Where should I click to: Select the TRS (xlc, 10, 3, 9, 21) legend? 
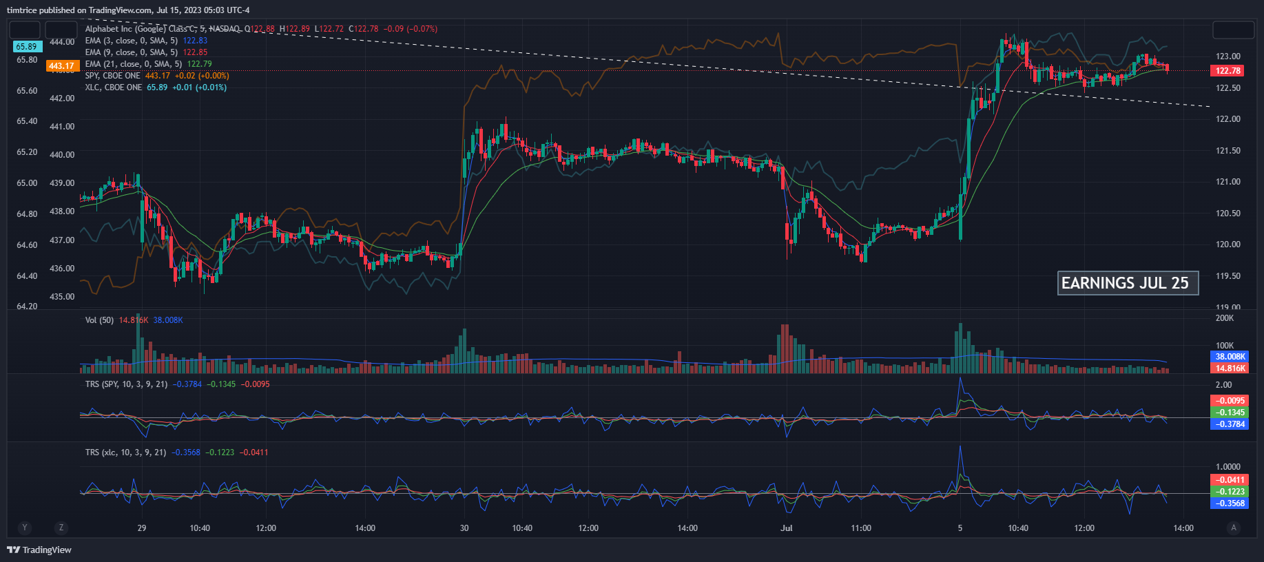(125, 452)
